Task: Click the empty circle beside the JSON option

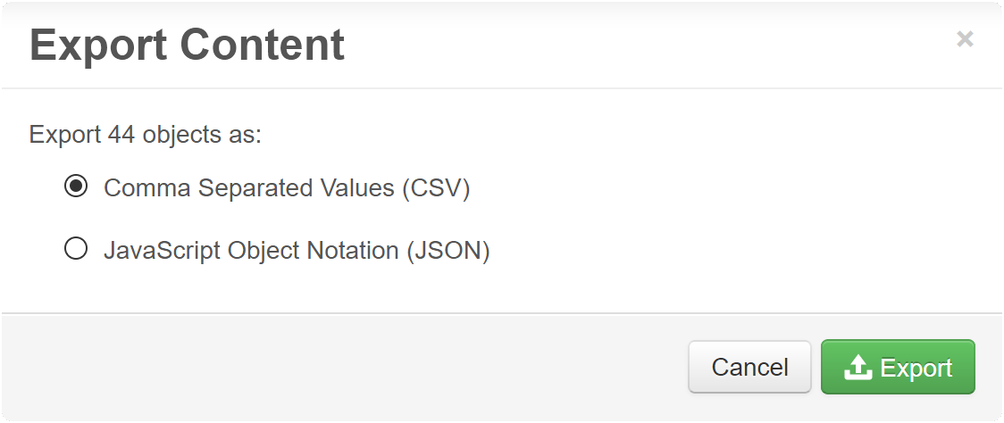Action: click(x=76, y=249)
